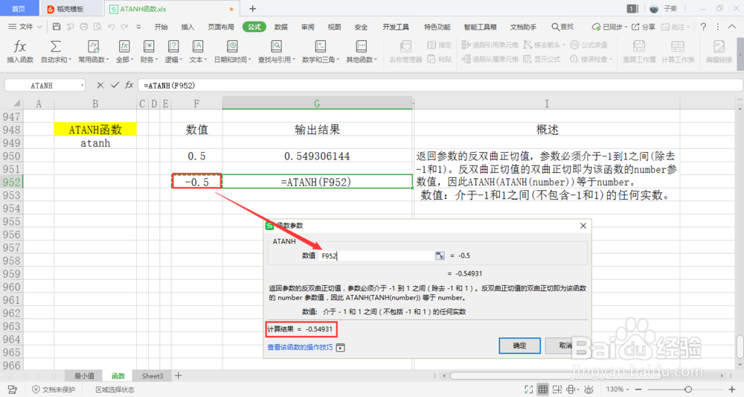The height and width of the screenshot is (397, 744).
Task: Open the Lookup and Reference (查找与引用) icon
Action: click(x=276, y=46)
